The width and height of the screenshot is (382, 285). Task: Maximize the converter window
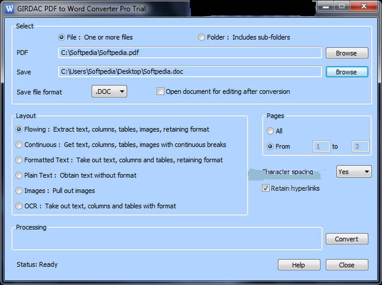coord(342,6)
